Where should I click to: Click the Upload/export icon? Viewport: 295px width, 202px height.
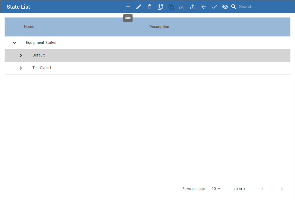click(193, 7)
